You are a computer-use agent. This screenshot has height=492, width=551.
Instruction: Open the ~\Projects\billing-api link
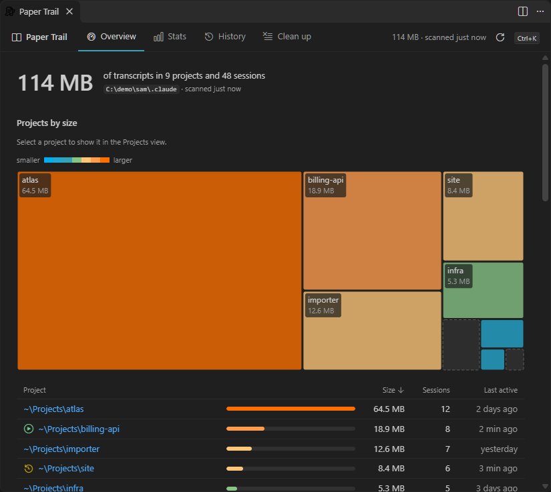click(x=79, y=429)
